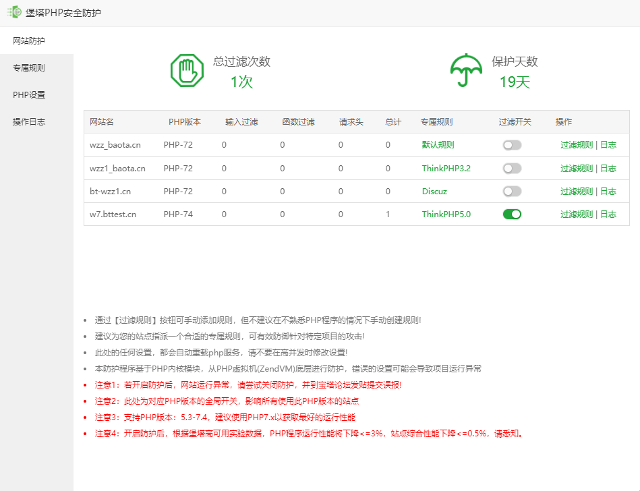Click the PHP版本 column header
Screen dimensions: 640x491
185,121
